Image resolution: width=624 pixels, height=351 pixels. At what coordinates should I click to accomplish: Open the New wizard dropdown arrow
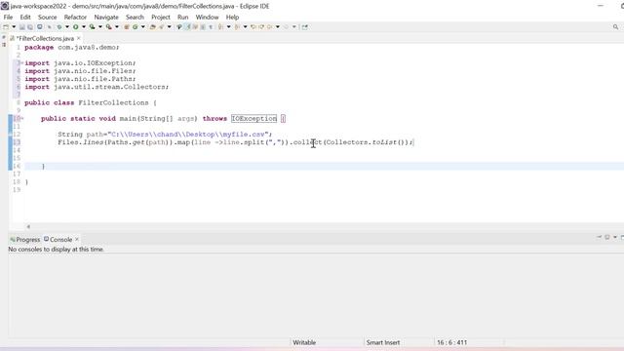tap(14, 27)
